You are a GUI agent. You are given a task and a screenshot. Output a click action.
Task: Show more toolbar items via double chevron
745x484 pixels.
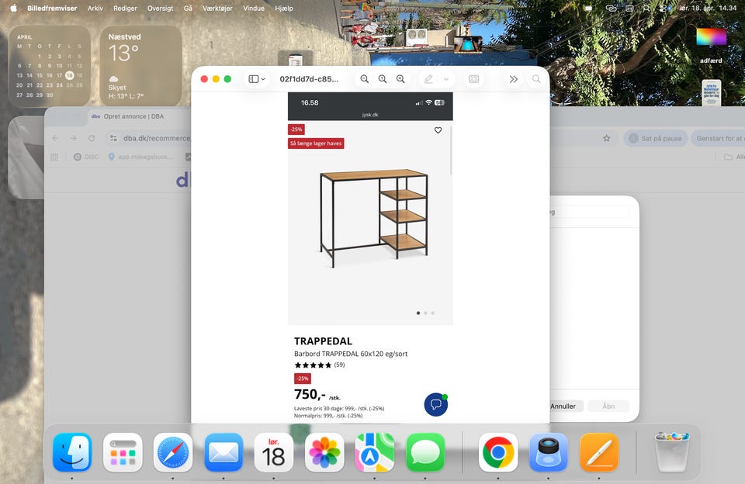click(x=514, y=79)
